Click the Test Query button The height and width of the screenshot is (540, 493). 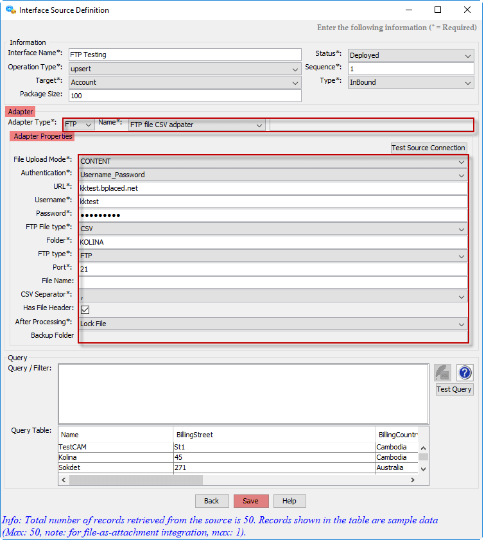[x=454, y=389]
